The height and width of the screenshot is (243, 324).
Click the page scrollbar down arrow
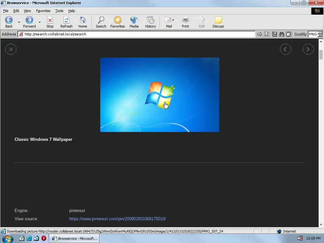[321, 225]
